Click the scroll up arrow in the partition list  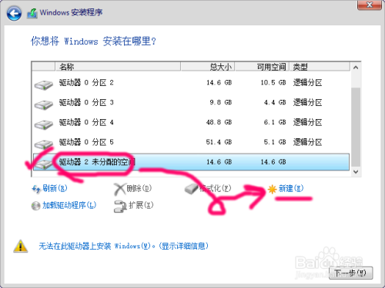click(x=356, y=68)
